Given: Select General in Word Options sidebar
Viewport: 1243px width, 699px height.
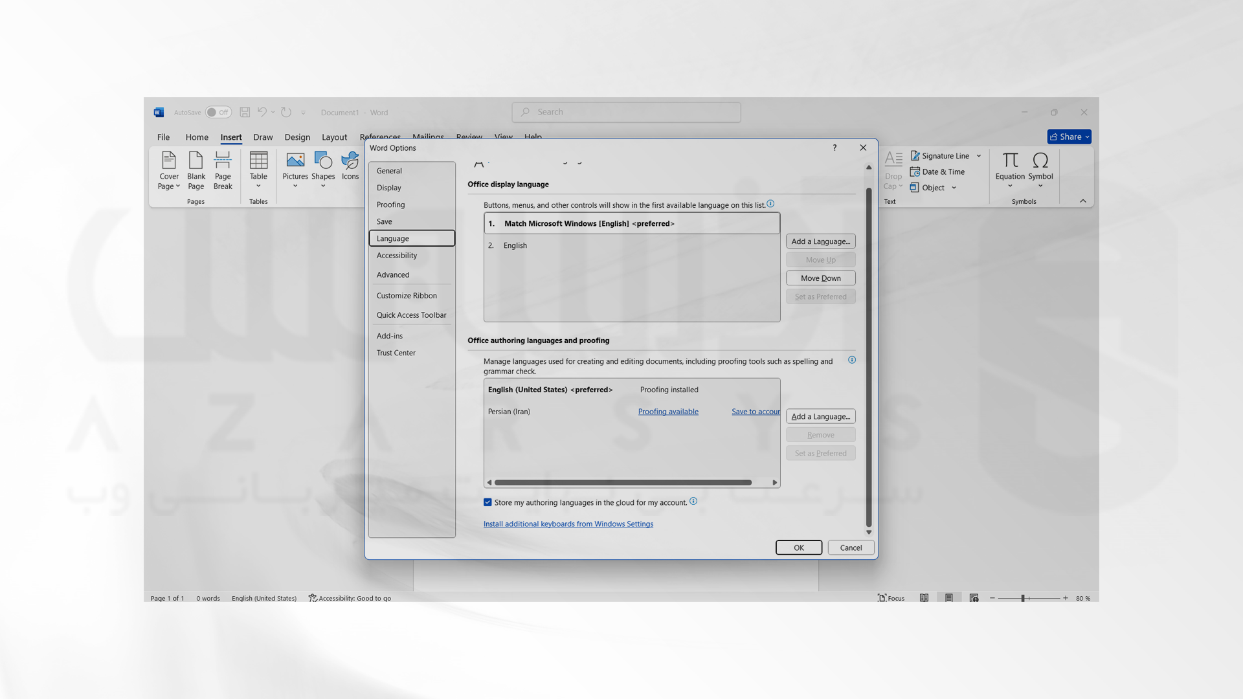Looking at the screenshot, I should click(x=412, y=171).
